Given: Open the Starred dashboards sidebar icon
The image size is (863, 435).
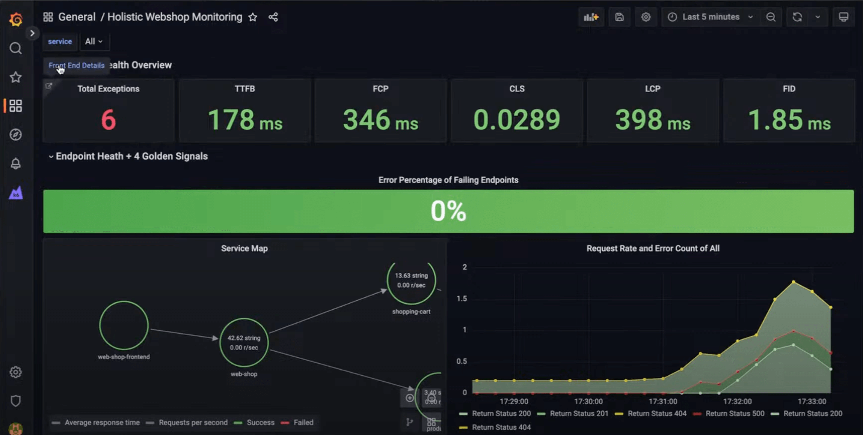Looking at the screenshot, I should pyautogui.click(x=15, y=77).
